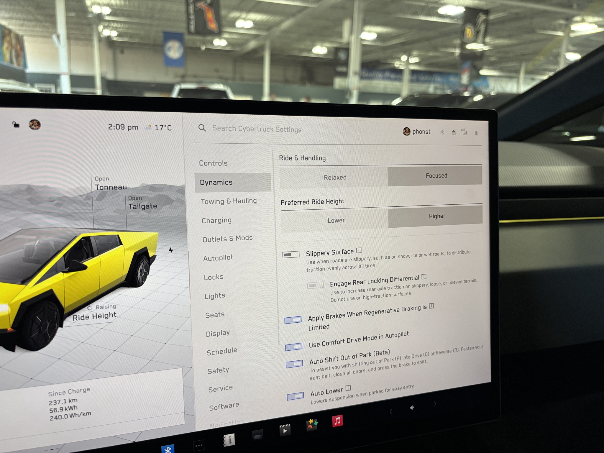Switch to the Autopilot settings section
Viewport: 604px width, 453px height.
(x=218, y=258)
